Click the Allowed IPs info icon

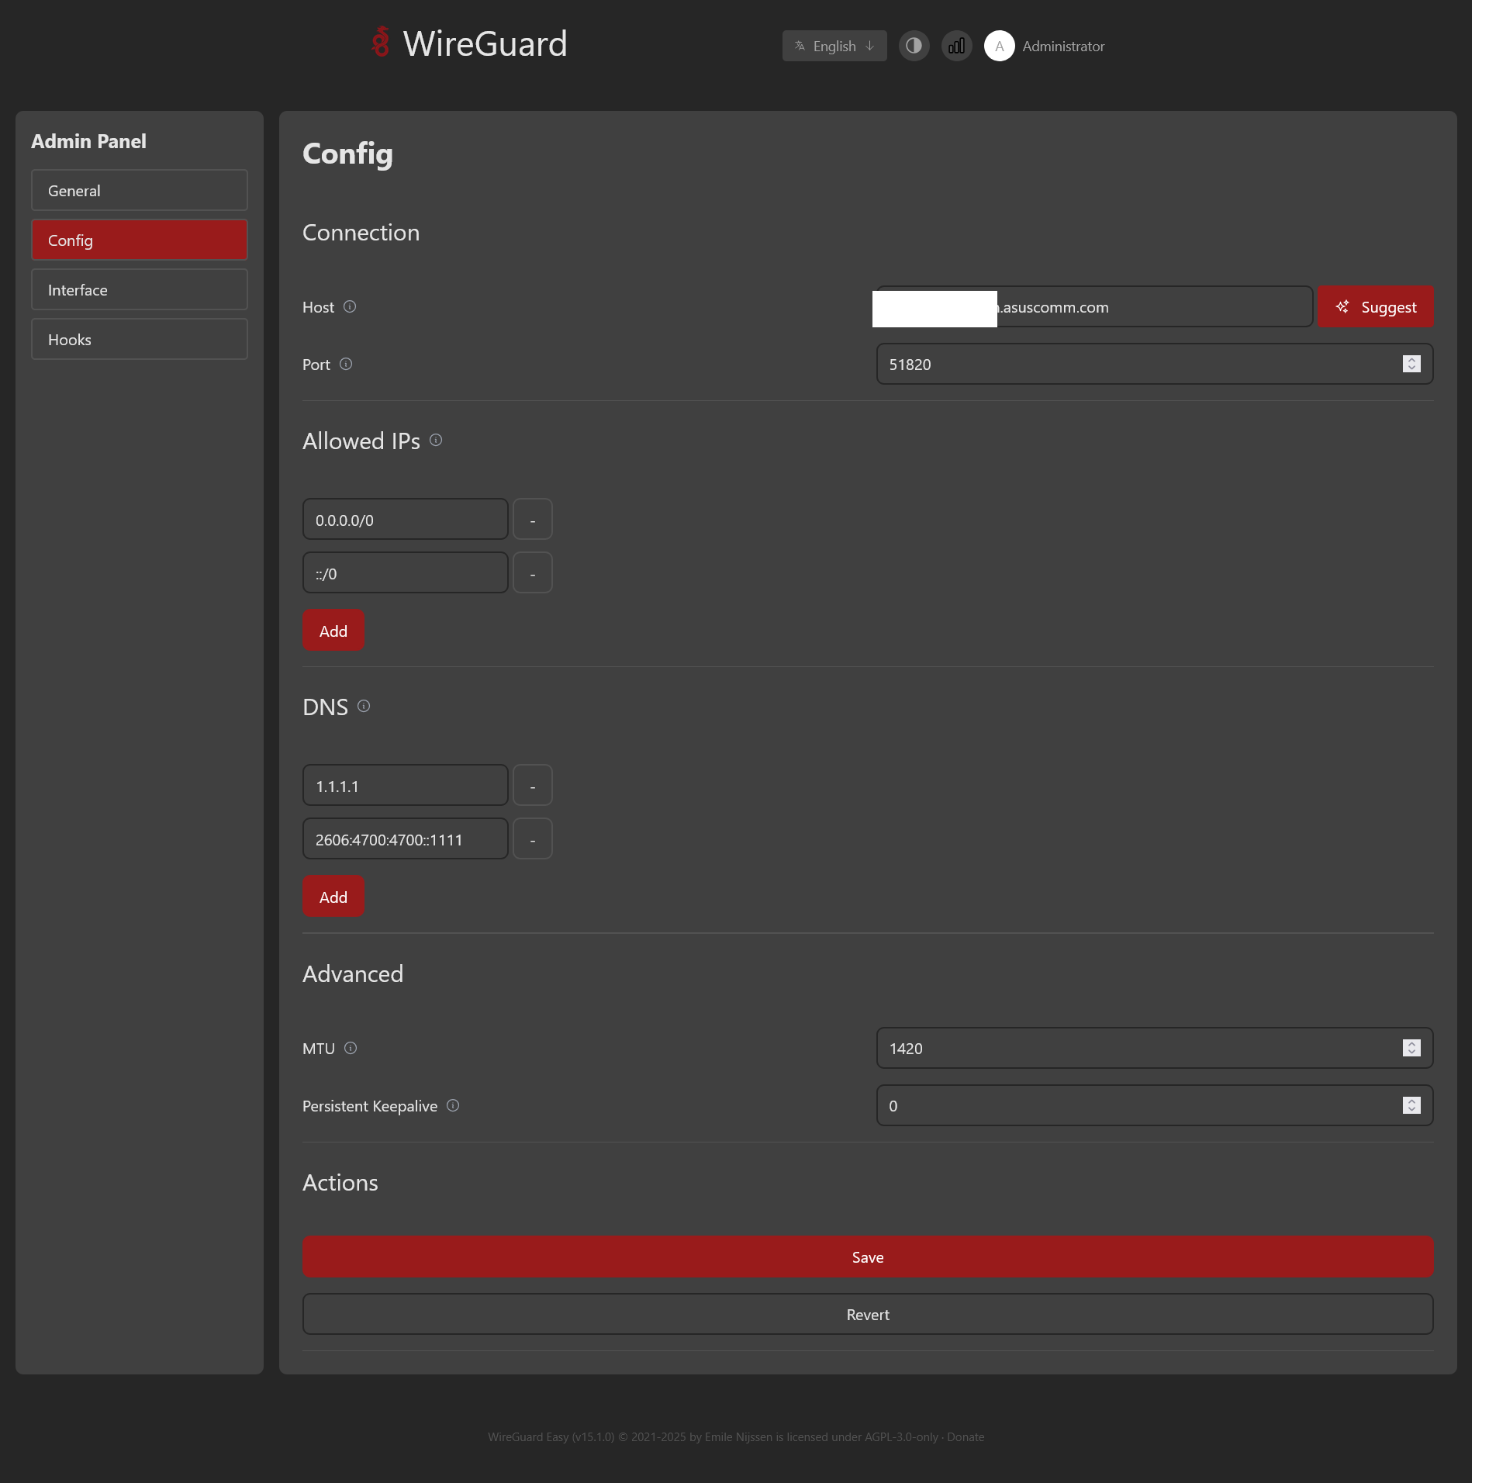(436, 440)
